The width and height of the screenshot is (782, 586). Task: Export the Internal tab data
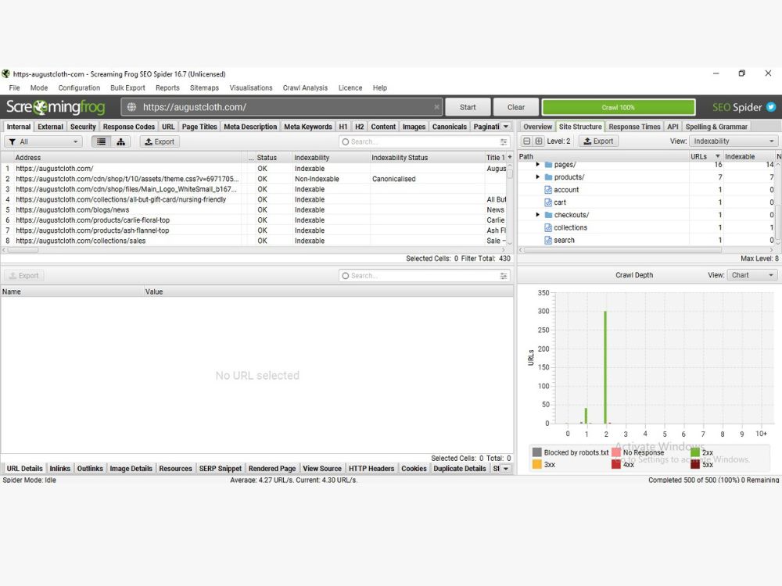[x=160, y=141]
